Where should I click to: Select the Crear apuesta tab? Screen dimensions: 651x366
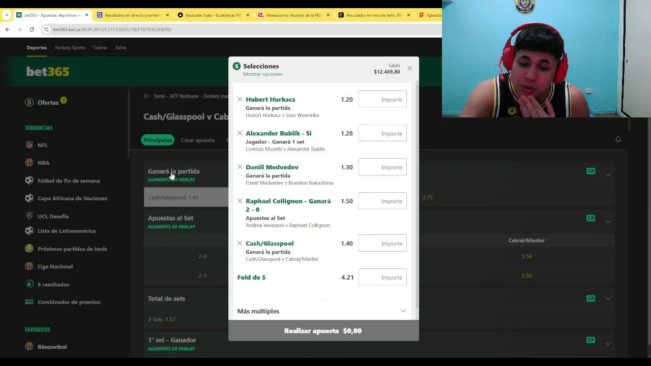pyautogui.click(x=198, y=140)
